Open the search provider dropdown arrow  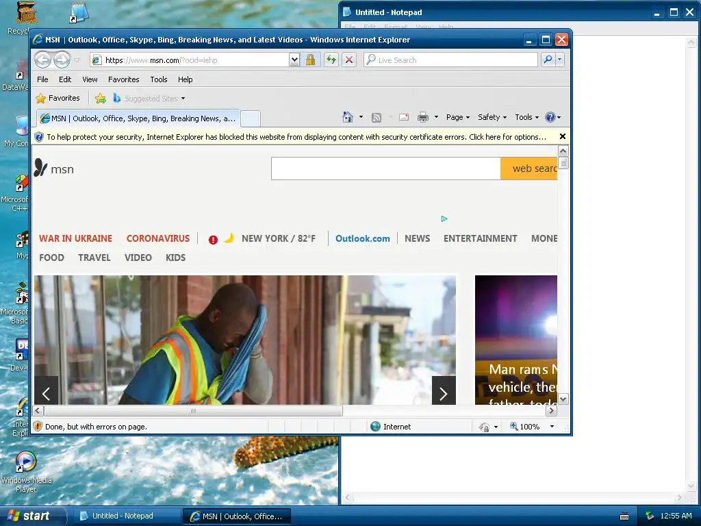(x=559, y=60)
